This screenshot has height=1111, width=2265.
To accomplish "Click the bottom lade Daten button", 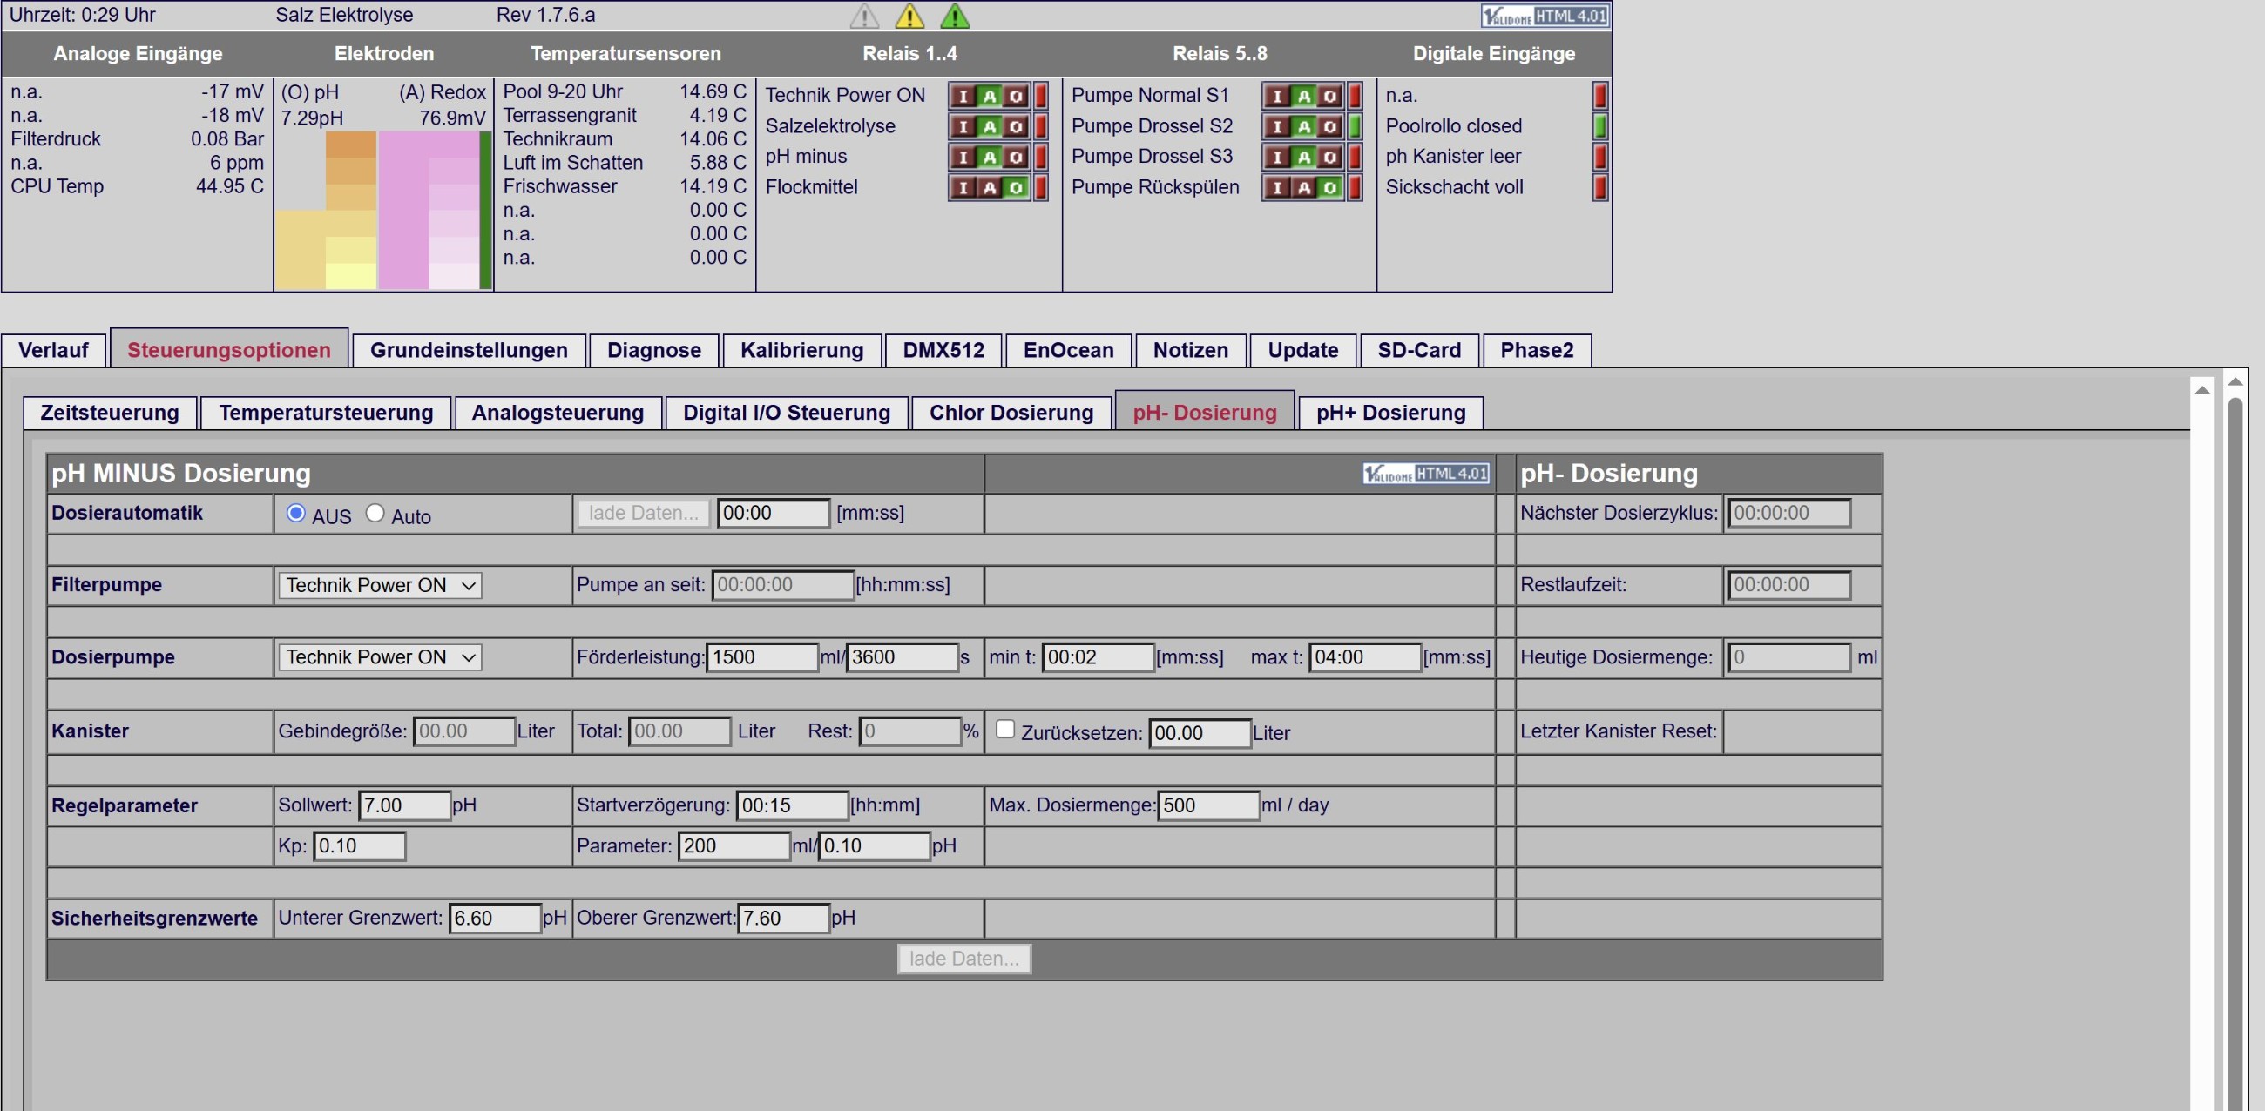I will 964,958.
